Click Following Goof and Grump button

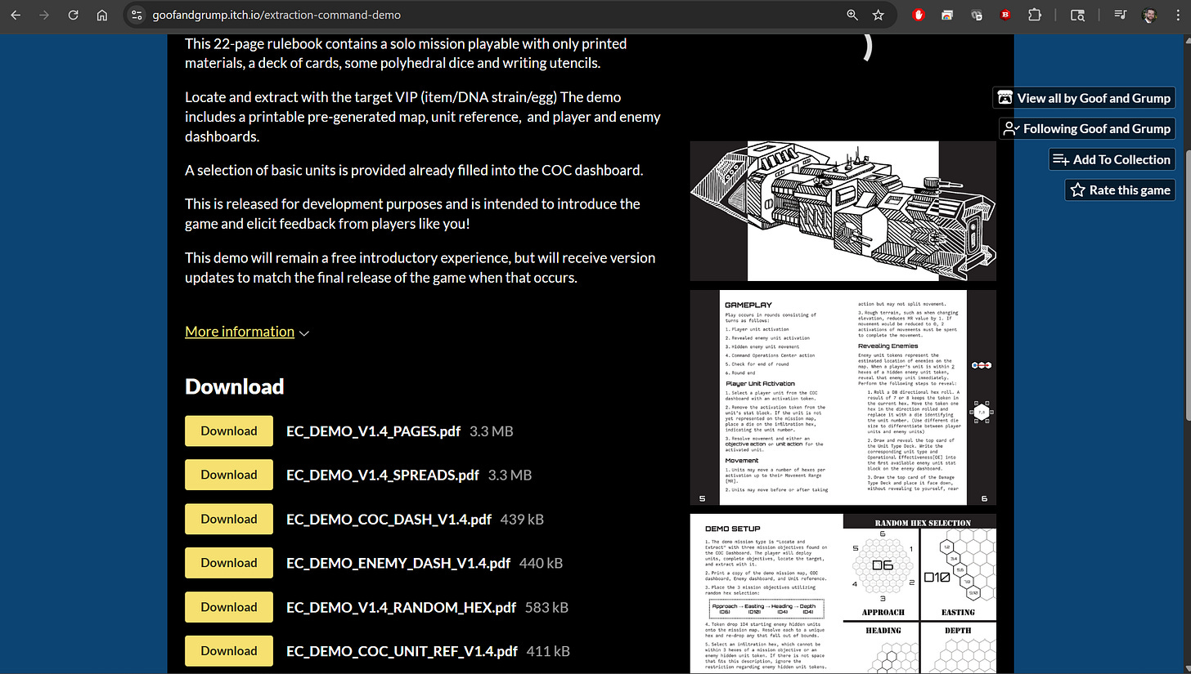(x=1087, y=128)
